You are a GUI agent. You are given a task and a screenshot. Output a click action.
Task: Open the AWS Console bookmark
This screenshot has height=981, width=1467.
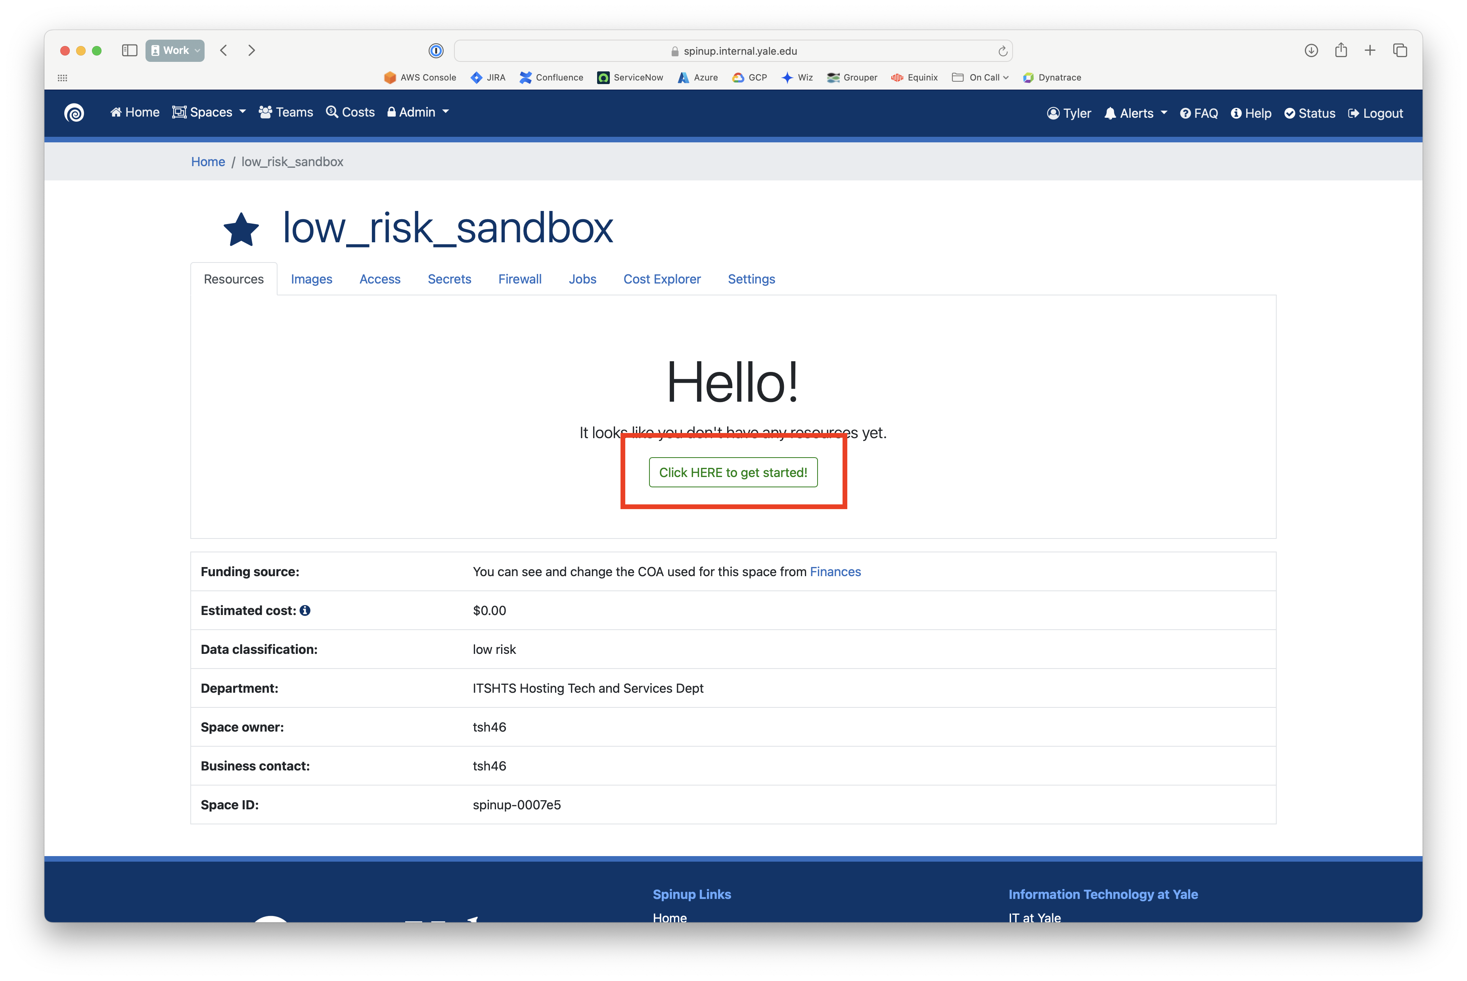(420, 78)
